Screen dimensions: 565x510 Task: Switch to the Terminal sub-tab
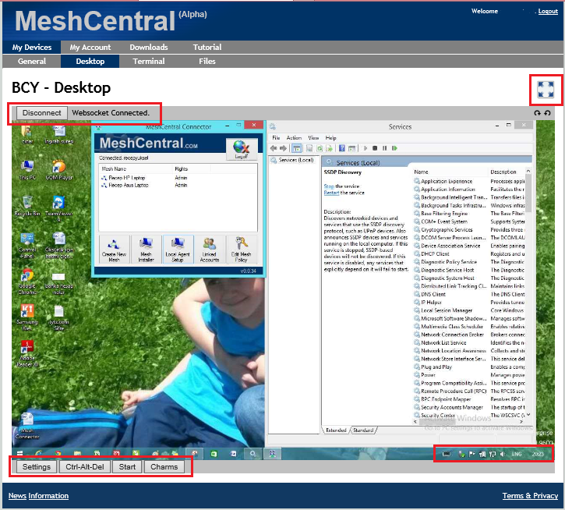point(148,62)
